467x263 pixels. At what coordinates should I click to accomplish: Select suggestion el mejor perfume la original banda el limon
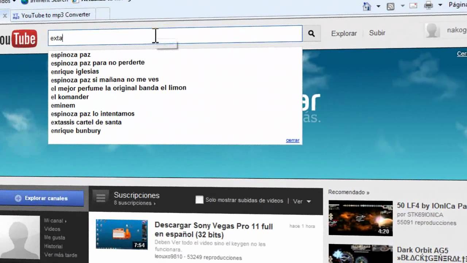(x=119, y=88)
